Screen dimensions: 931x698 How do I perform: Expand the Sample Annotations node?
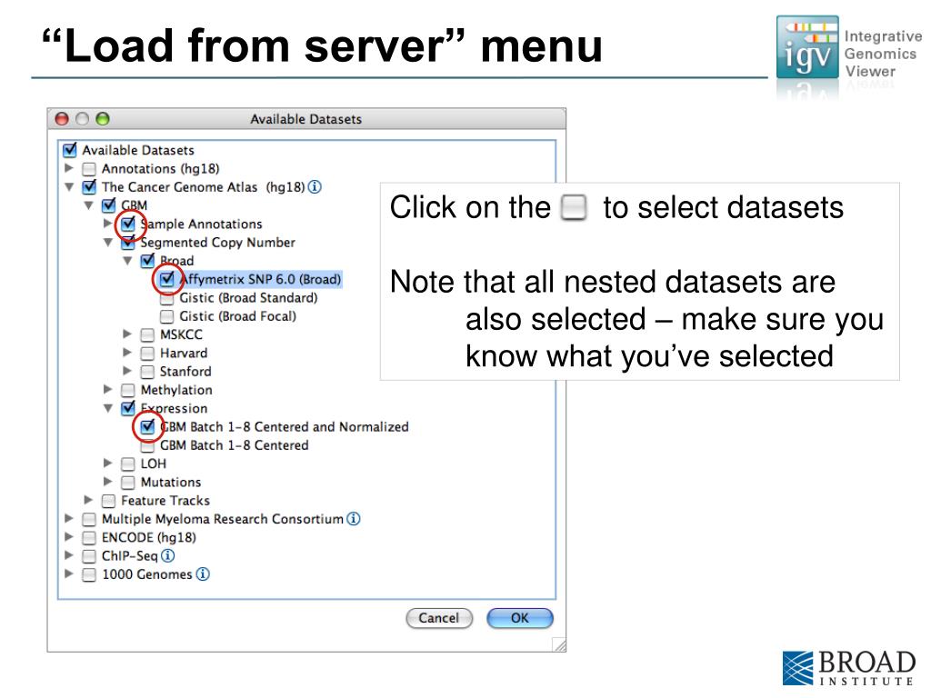click(107, 224)
